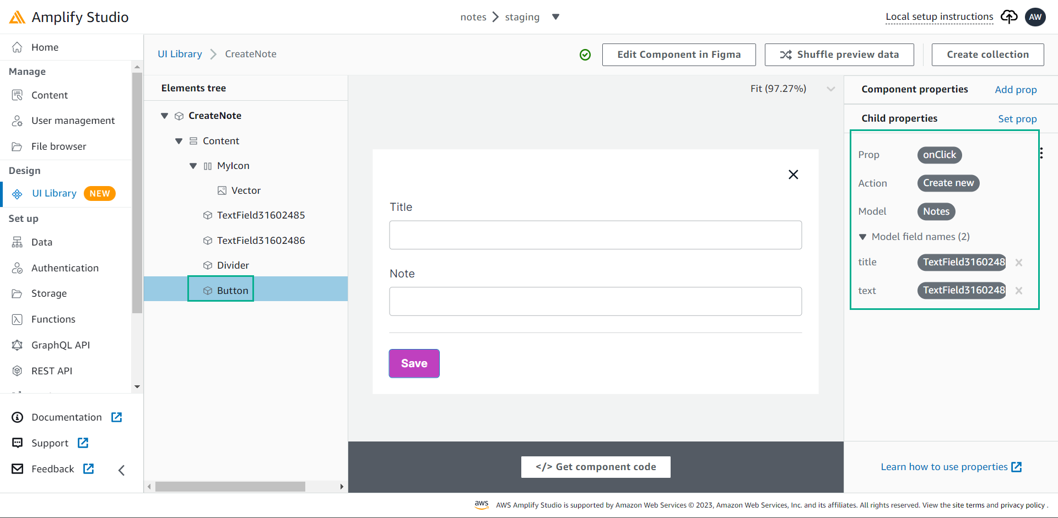Click Shuffle preview data button

click(x=839, y=54)
